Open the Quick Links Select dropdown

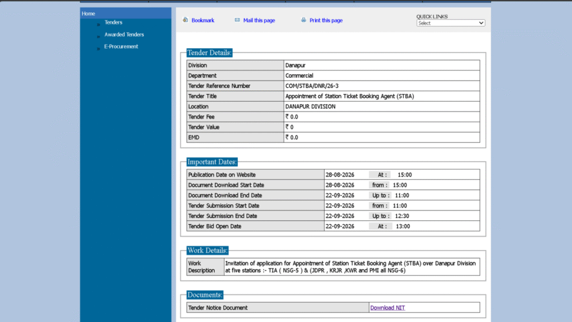(451, 23)
